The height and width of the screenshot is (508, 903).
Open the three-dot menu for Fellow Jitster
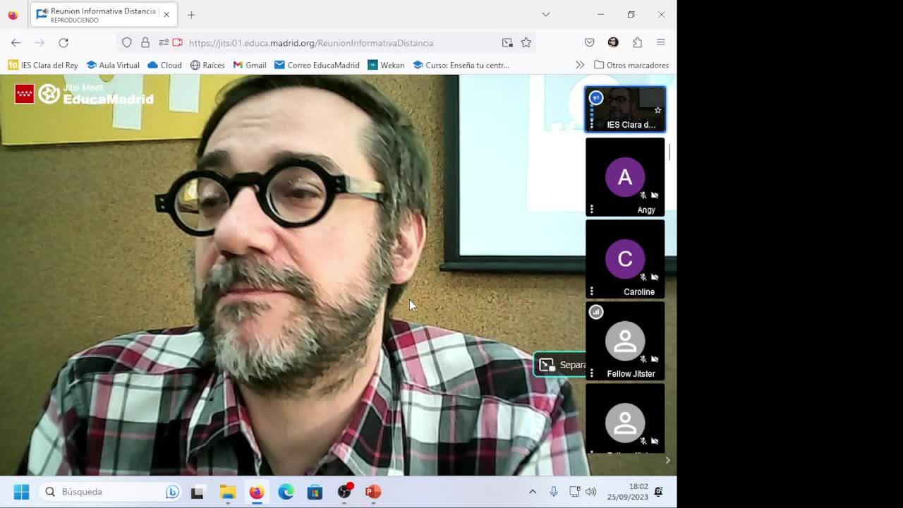point(592,373)
